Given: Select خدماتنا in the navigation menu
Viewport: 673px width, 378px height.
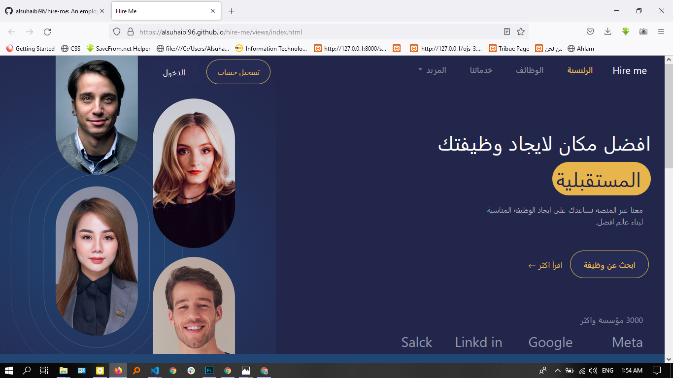Looking at the screenshot, I should coord(480,70).
